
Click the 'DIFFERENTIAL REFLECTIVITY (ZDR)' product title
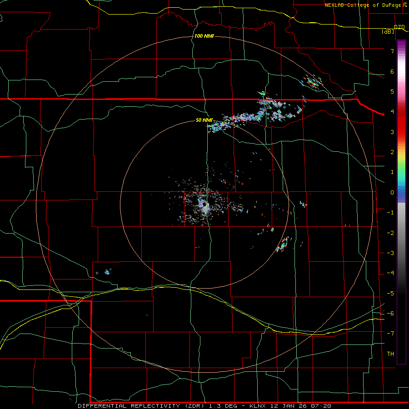pyautogui.click(x=141, y=406)
